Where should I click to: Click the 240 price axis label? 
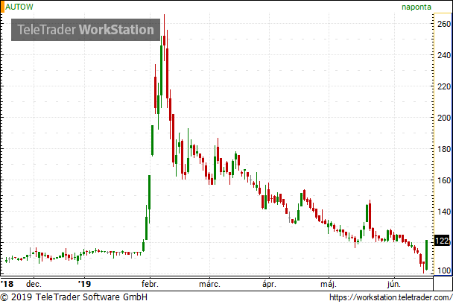[444, 55]
